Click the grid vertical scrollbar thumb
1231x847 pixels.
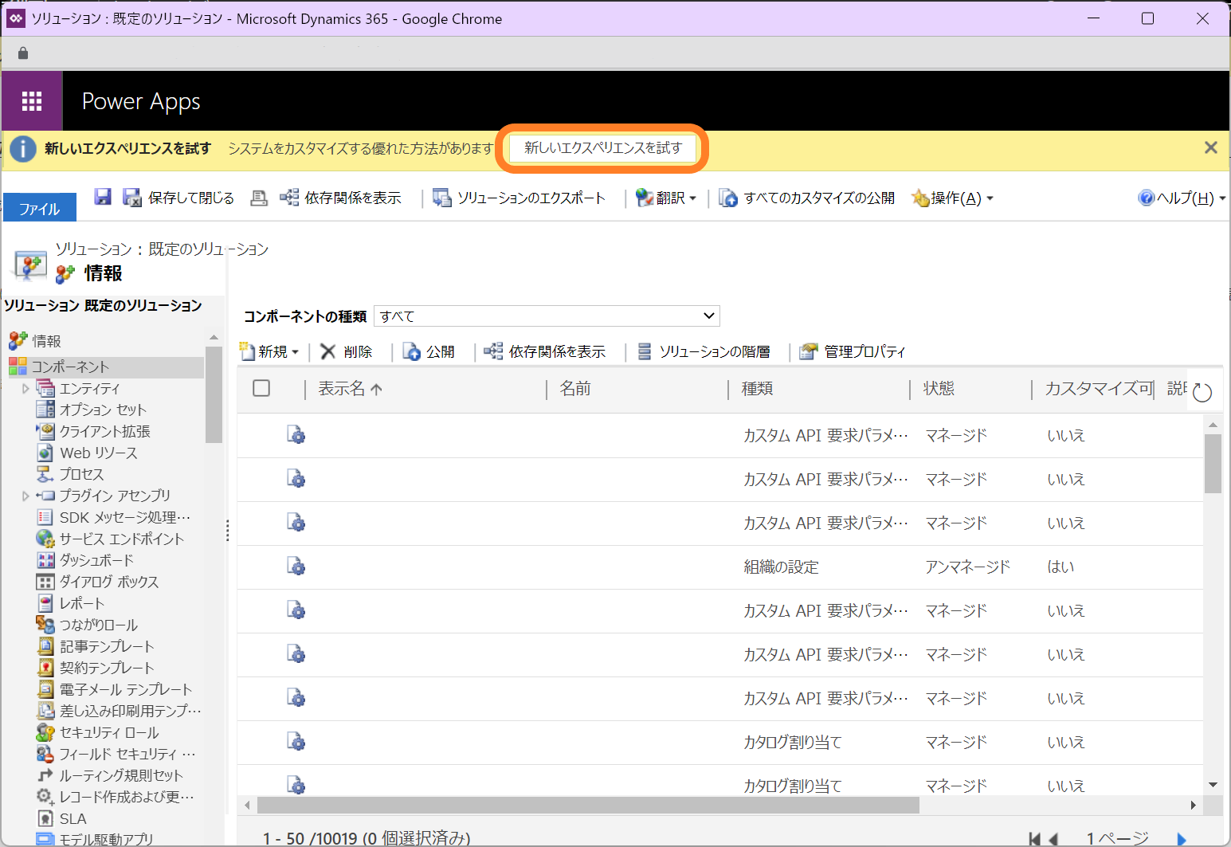pos(1213,464)
